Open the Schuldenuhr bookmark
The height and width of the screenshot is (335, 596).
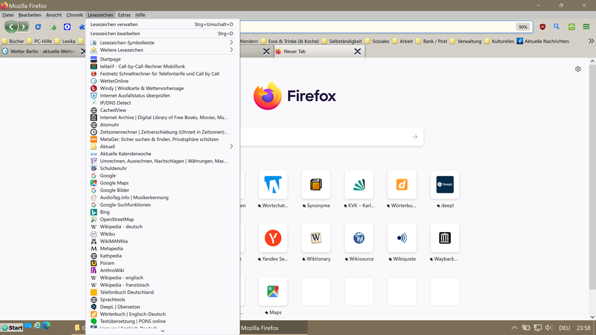pyautogui.click(x=162, y=168)
